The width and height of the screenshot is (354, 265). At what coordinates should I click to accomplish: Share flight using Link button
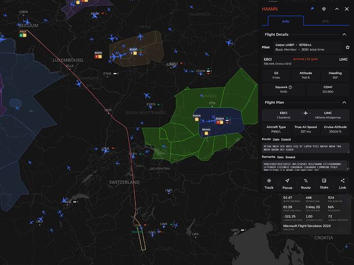click(x=342, y=184)
